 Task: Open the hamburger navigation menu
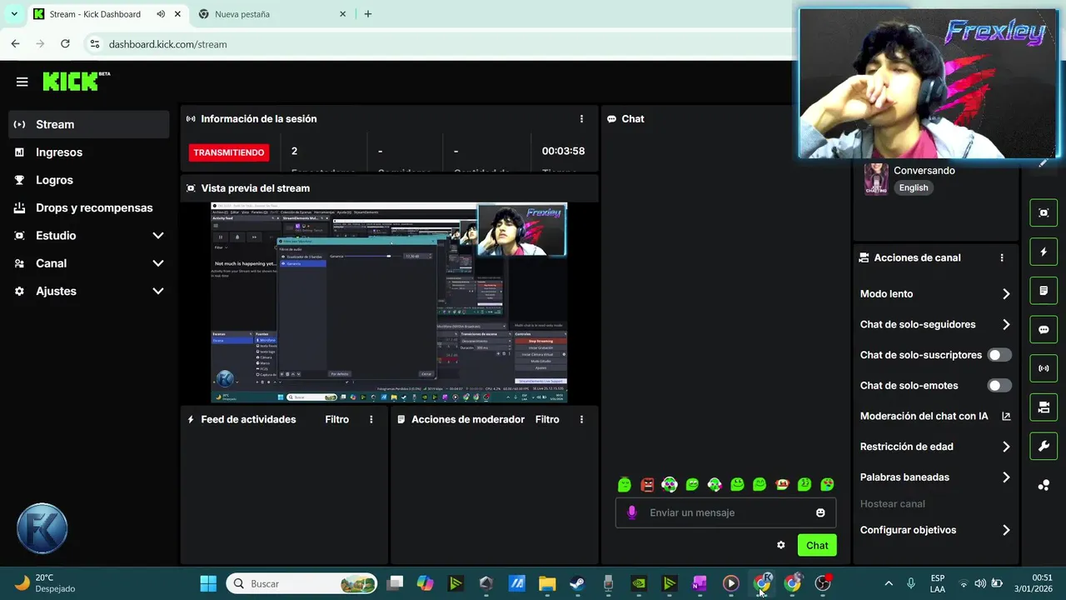click(22, 82)
